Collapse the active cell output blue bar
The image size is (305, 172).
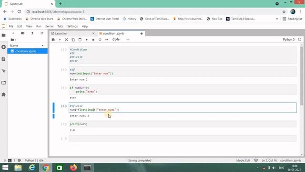click(54, 116)
